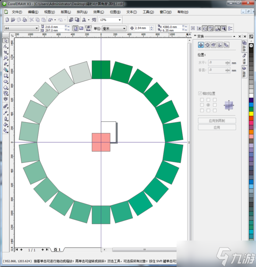The height and width of the screenshot is (267, 256).
Task: Select the Pick tool in the toolbox
Action: [6, 41]
